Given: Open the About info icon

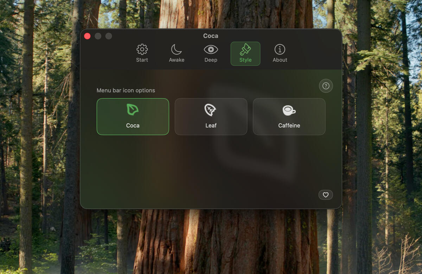Looking at the screenshot, I should (280, 50).
